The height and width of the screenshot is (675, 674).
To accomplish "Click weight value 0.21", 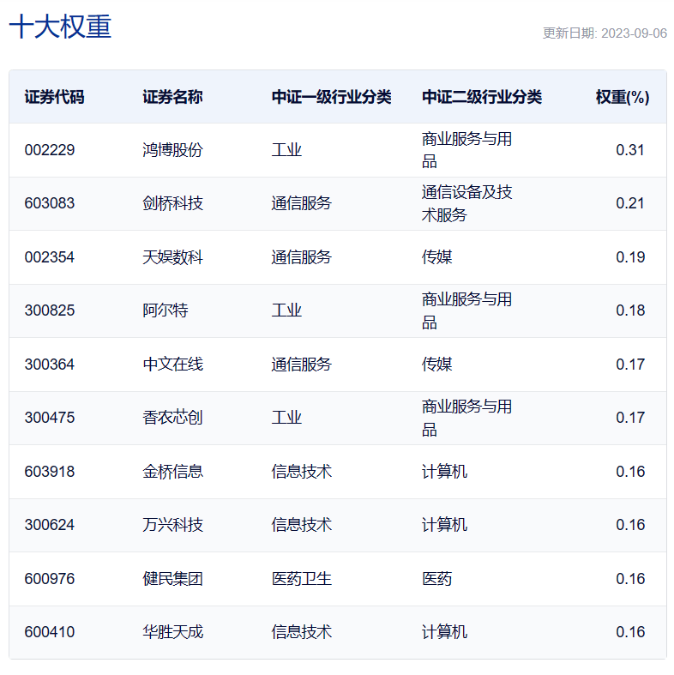I will pyautogui.click(x=630, y=203).
